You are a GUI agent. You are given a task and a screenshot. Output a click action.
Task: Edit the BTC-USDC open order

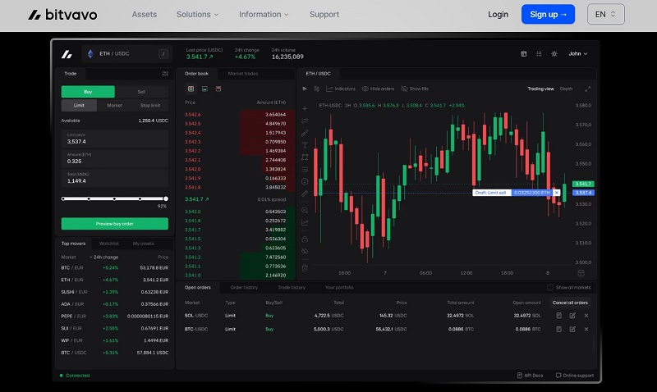click(572, 329)
